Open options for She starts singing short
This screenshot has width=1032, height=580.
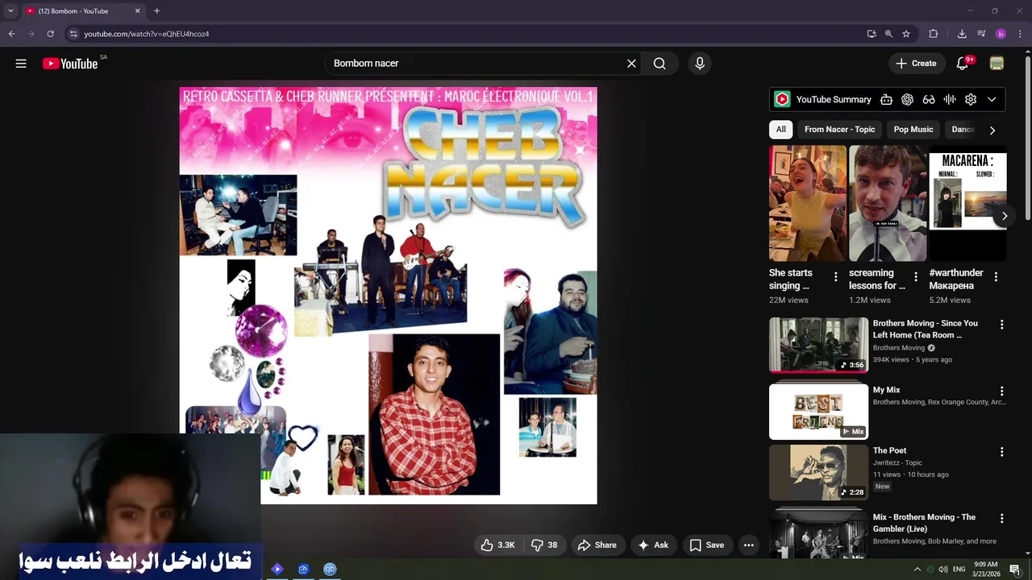(x=835, y=277)
